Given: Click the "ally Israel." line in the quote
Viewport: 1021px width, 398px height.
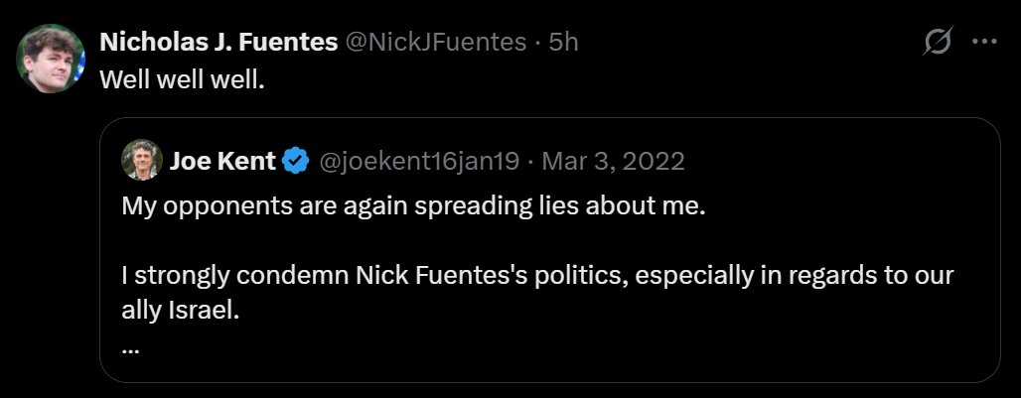Looking at the screenshot, I should [181, 310].
